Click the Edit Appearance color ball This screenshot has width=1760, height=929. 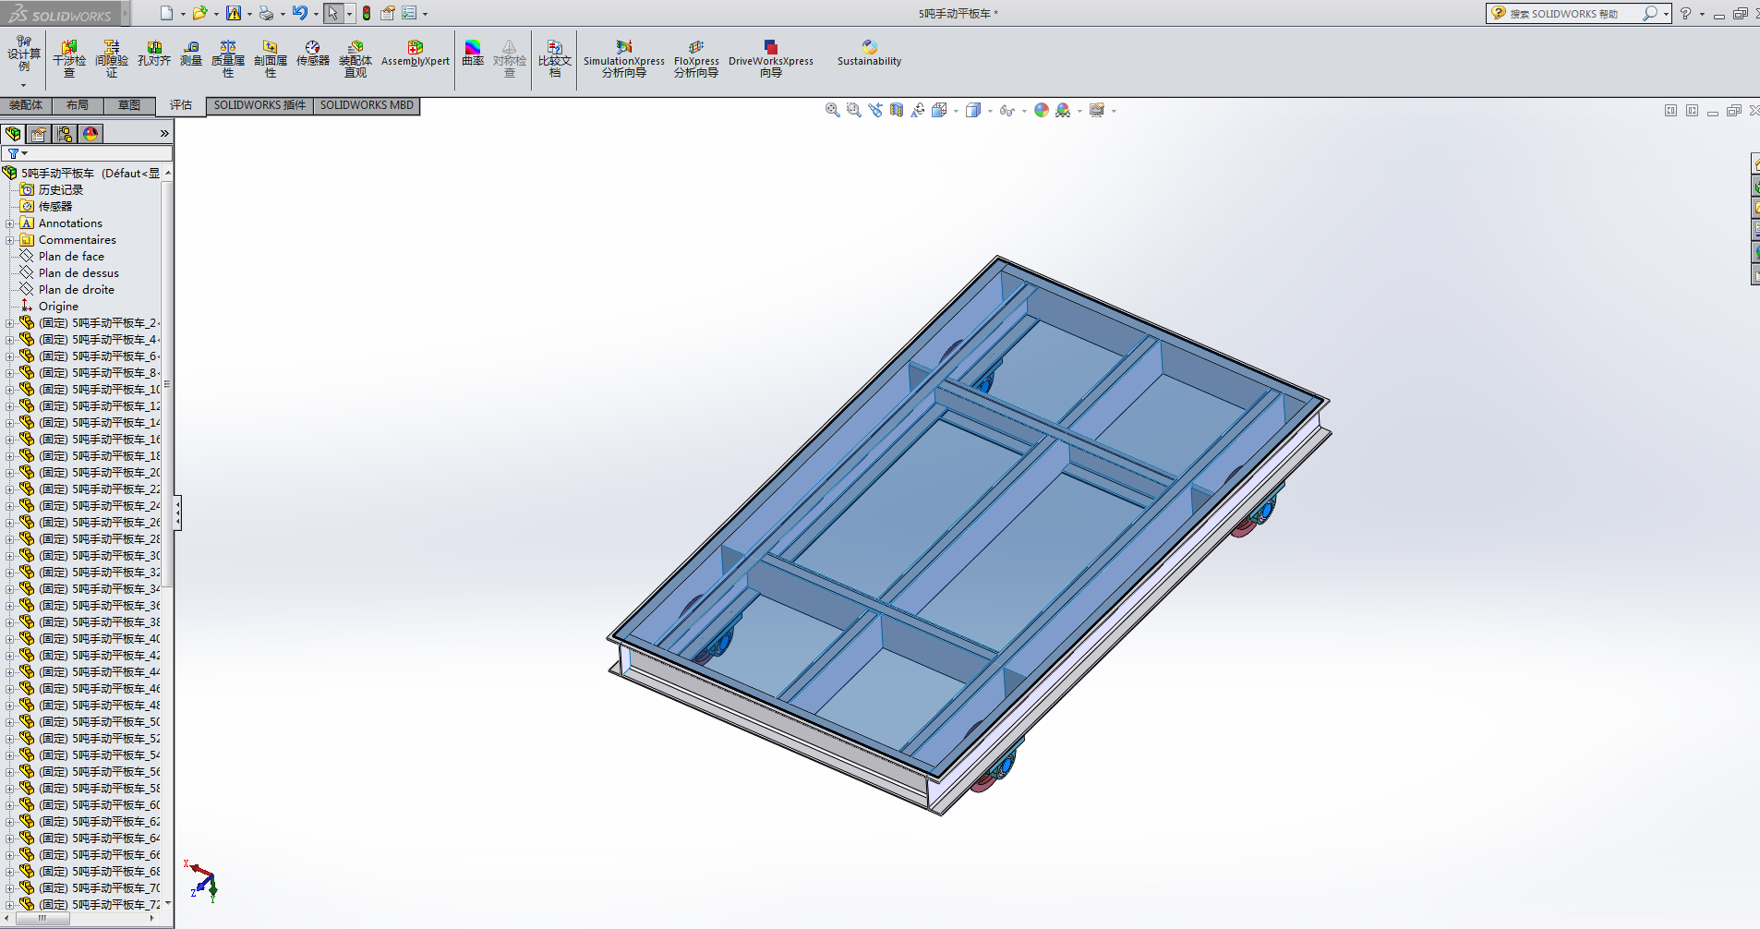coord(1042,111)
